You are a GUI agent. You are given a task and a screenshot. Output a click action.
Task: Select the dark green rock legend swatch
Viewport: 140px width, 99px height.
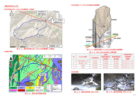point(13,88)
